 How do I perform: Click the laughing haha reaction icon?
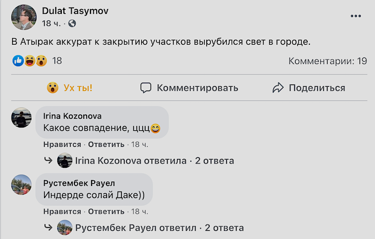click(30, 61)
